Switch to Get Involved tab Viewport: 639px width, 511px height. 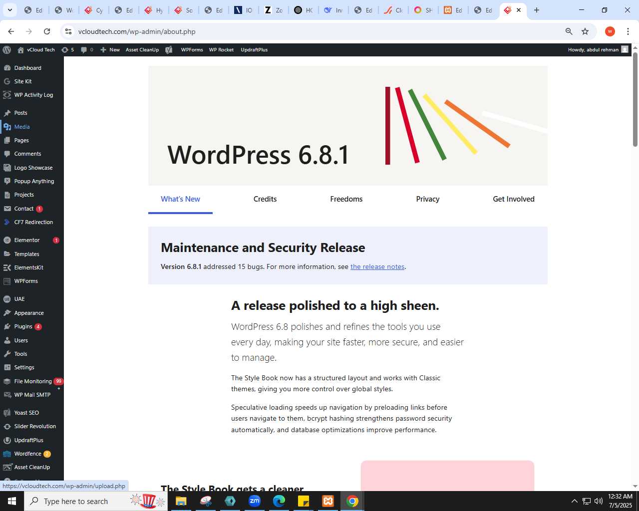point(514,199)
